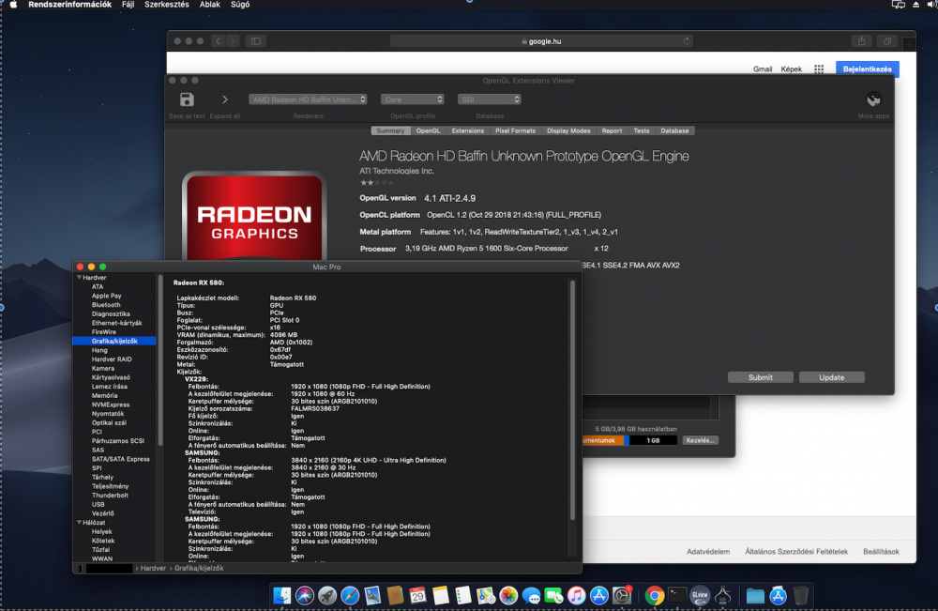The height and width of the screenshot is (611, 938).
Task: Open Messages icon in the Dock
Action: click(531, 595)
